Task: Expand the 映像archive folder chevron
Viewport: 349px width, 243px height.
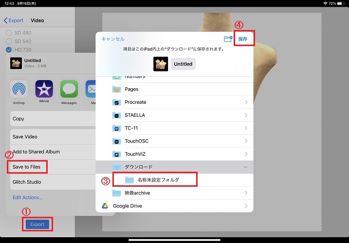Action: [246, 193]
